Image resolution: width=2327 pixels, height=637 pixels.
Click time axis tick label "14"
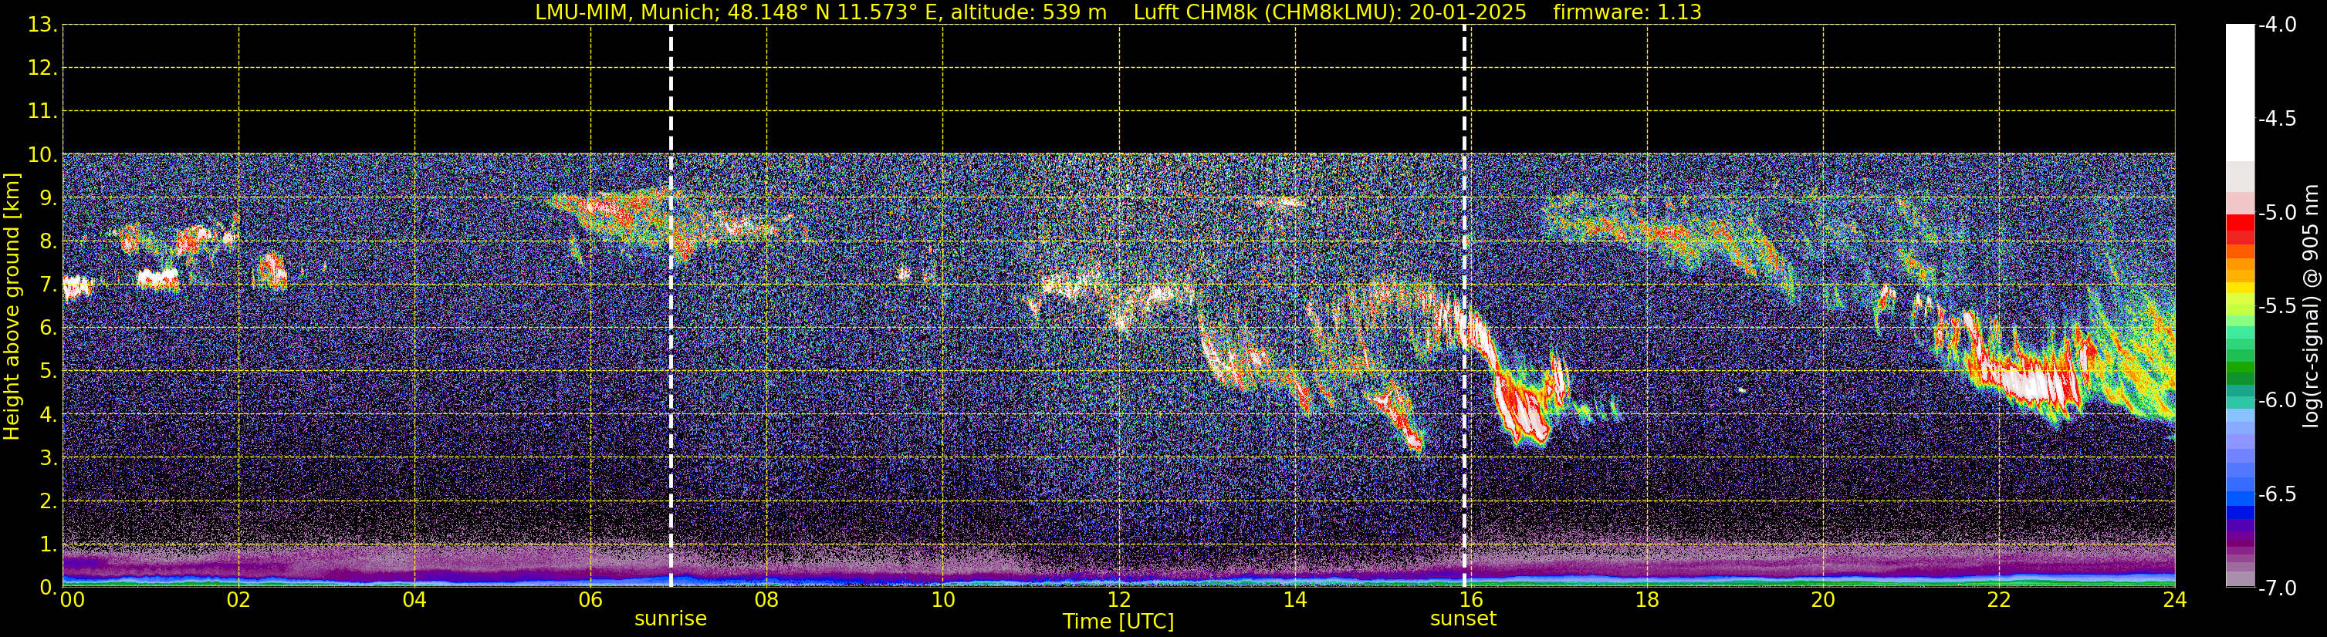click(x=1295, y=600)
